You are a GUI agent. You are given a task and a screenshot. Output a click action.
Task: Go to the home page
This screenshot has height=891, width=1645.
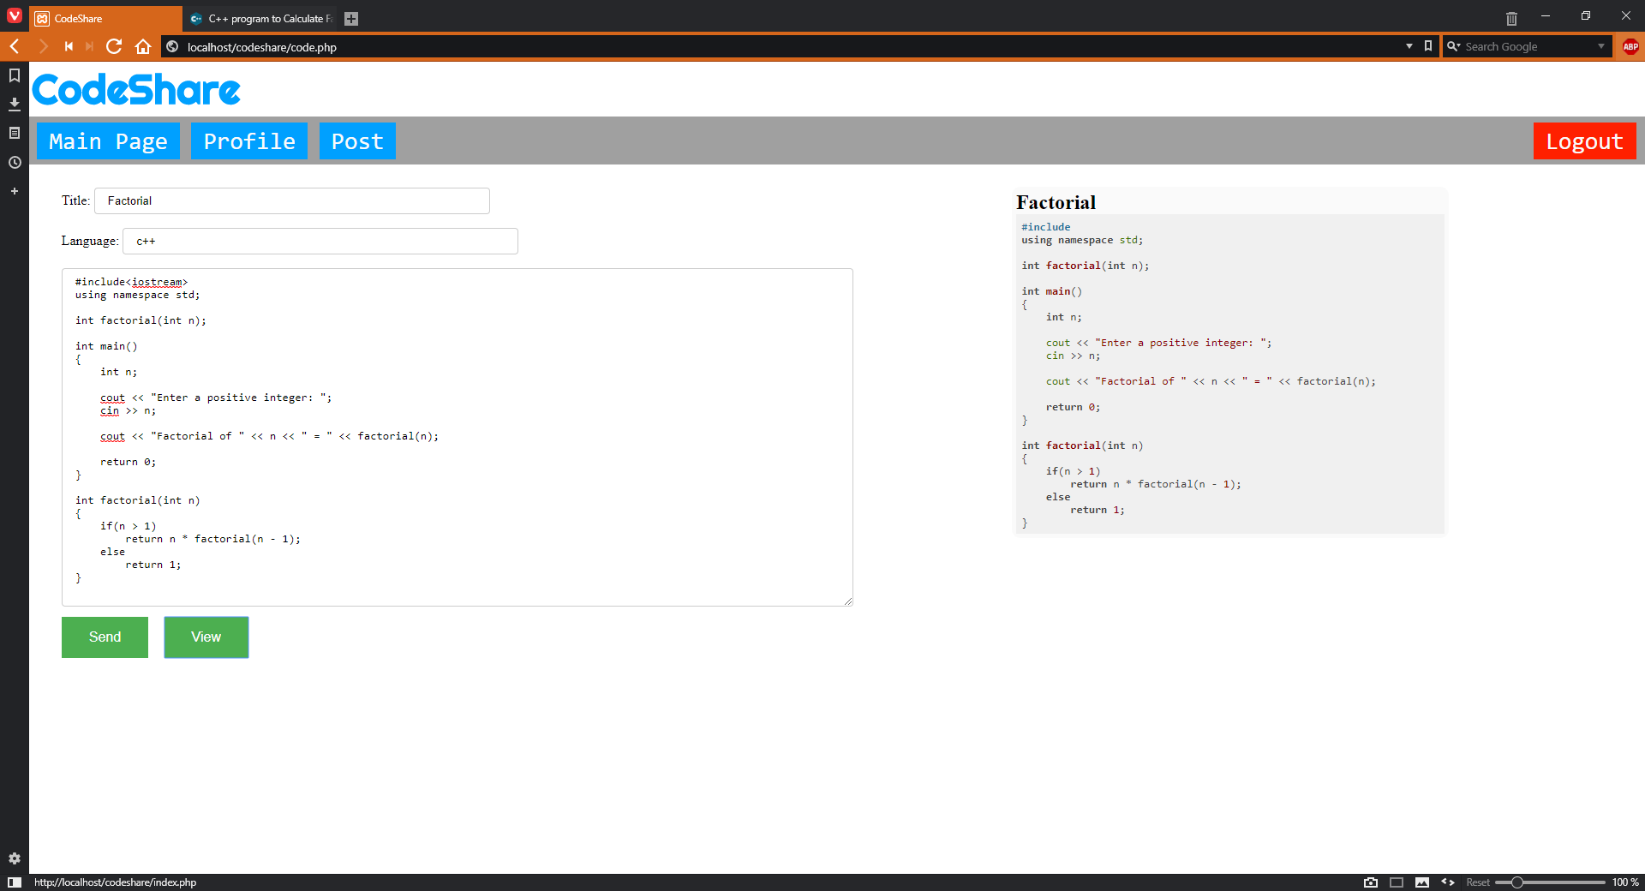pos(143,46)
